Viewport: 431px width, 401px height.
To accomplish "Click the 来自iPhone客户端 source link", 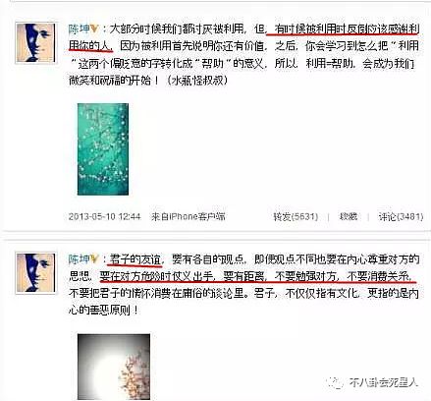I will tap(189, 216).
